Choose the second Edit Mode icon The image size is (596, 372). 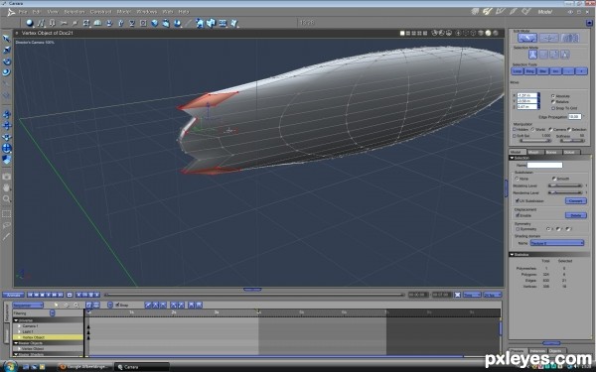tap(549, 38)
